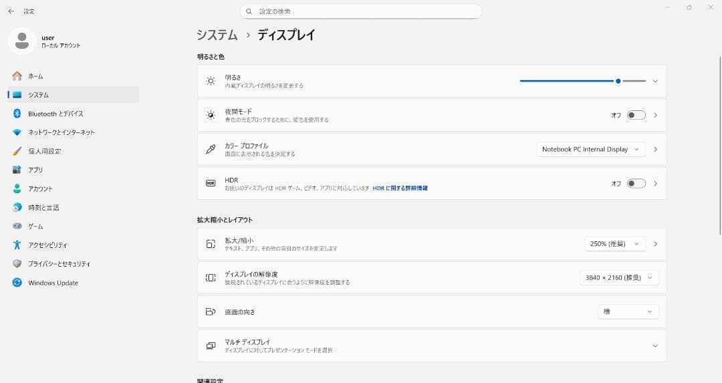The image size is (722, 383).
Task: Click the 明るさ brightness slider handle
Action: [x=618, y=81]
